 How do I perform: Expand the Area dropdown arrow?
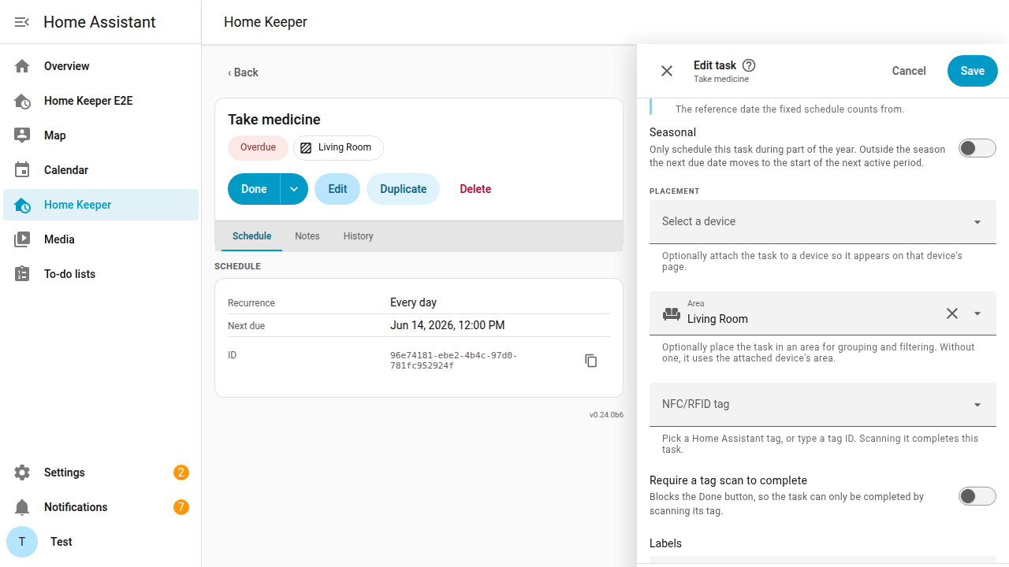[x=977, y=313]
